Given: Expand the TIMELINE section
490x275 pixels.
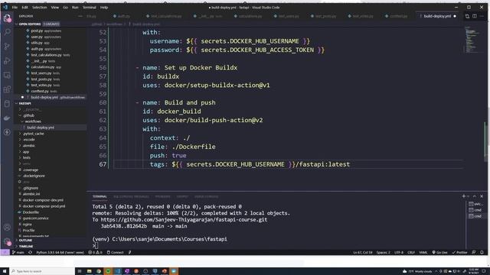Looking at the screenshot, I should click(26, 246).
